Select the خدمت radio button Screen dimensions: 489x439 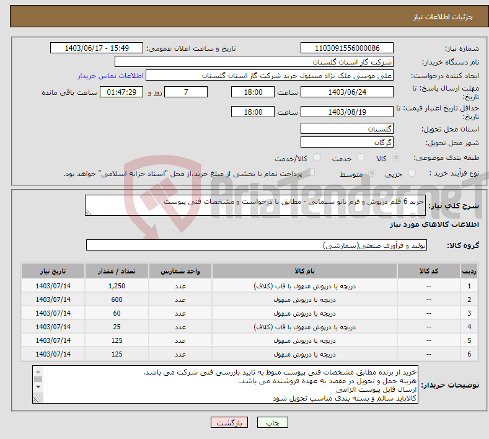[x=361, y=157]
